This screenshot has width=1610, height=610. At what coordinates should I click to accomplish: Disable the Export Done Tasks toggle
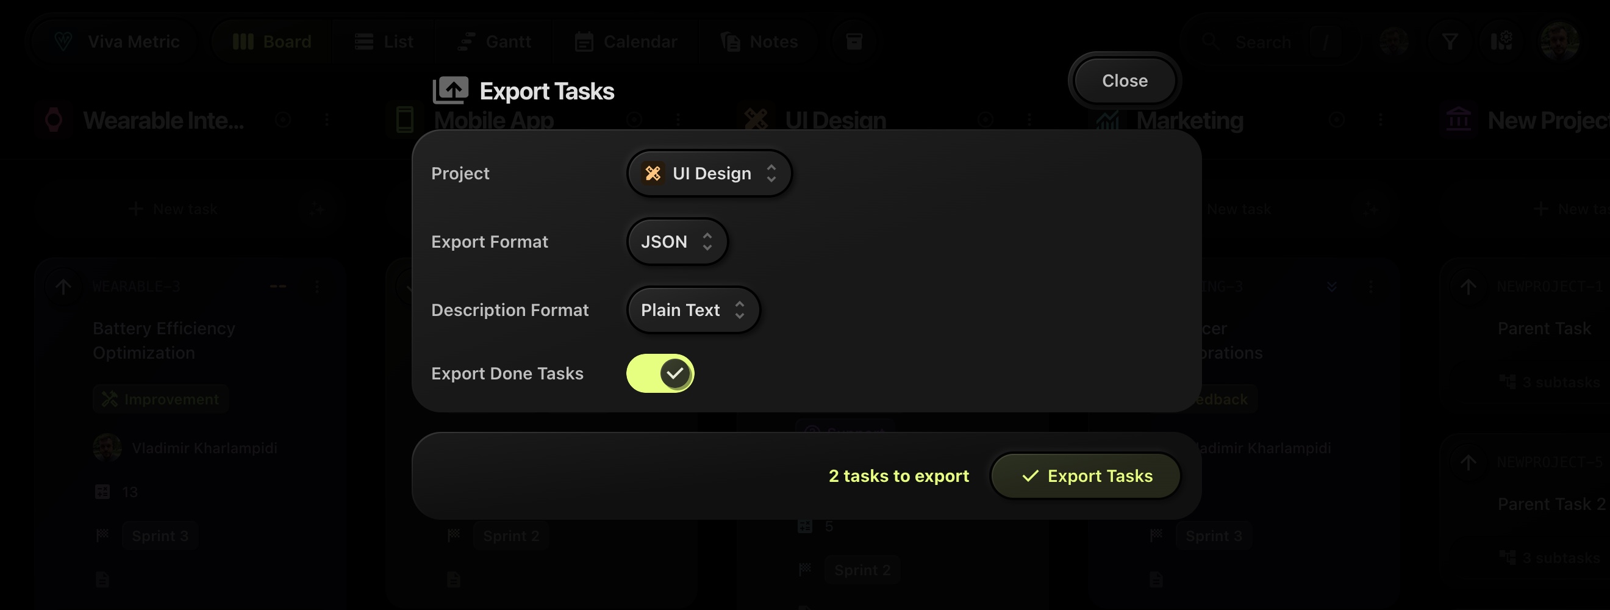[x=660, y=373]
